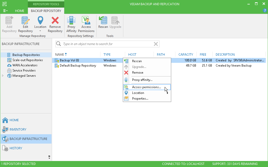Choose Upgrade... in the context menu
Screen dimensions: 268x167
pos(147,67)
